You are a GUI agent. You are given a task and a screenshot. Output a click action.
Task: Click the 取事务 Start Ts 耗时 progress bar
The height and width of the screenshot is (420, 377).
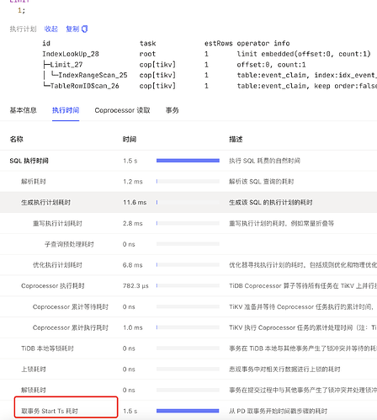pos(188,411)
